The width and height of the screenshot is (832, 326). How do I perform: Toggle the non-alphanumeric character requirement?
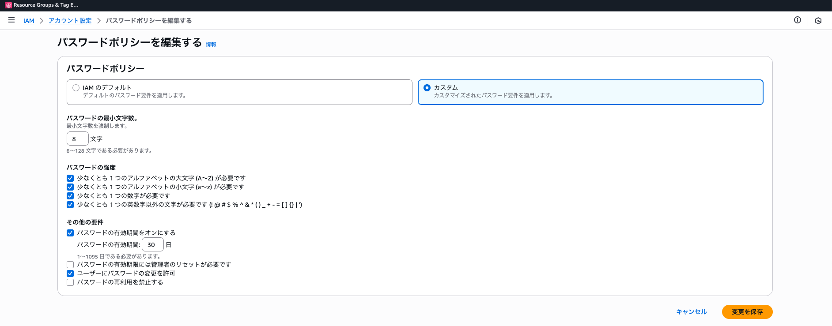(70, 205)
